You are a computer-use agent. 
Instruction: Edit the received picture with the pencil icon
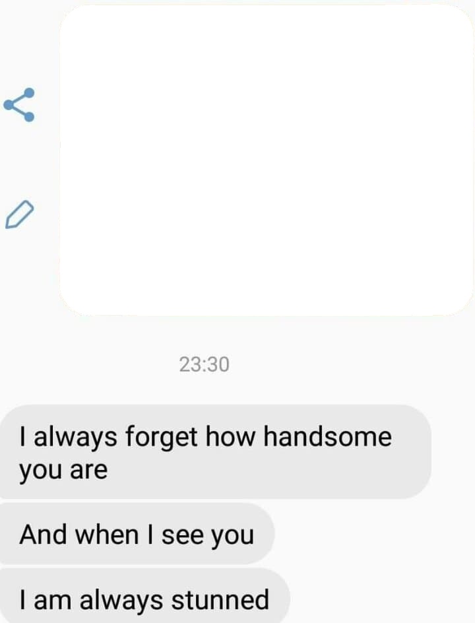[19, 214]
